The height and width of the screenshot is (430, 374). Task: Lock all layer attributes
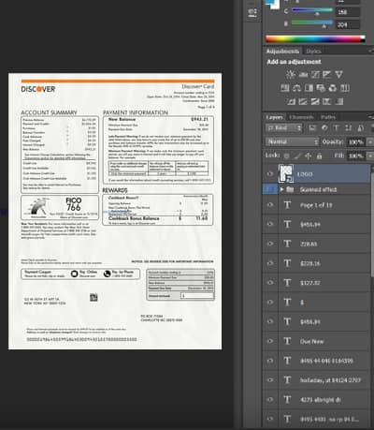319,156
